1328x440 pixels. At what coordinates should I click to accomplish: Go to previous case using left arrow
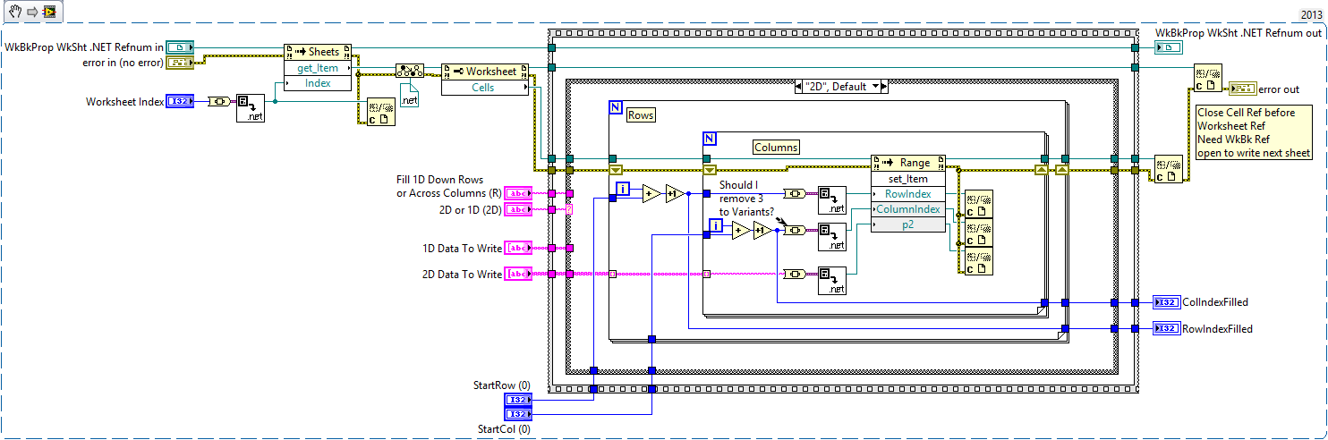800,87
